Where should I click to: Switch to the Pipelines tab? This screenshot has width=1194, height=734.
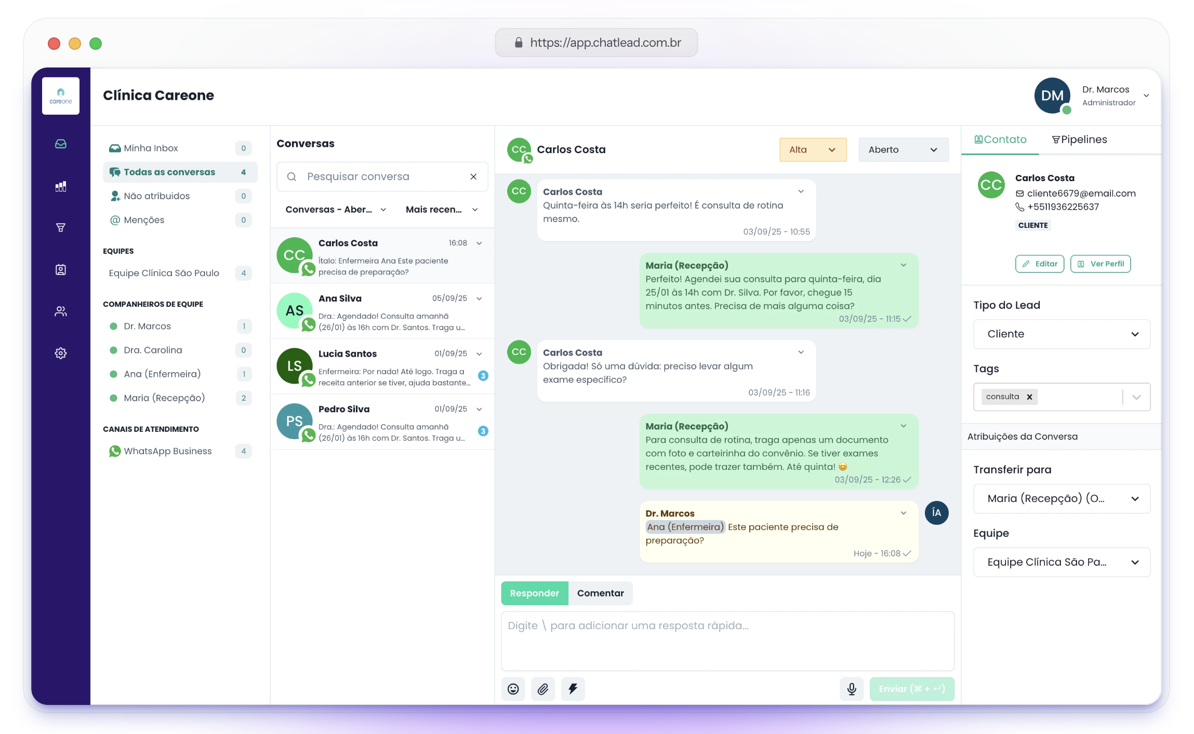1079,140
